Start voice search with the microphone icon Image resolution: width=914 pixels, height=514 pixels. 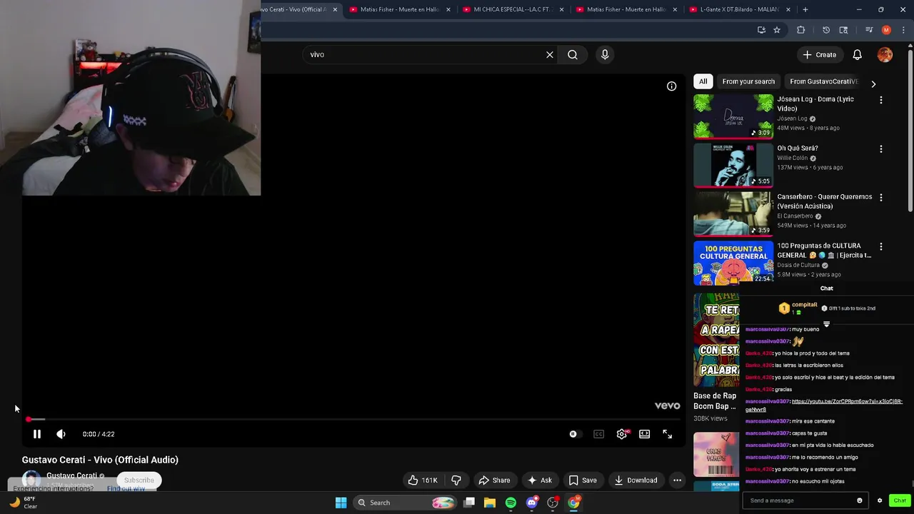605,55
